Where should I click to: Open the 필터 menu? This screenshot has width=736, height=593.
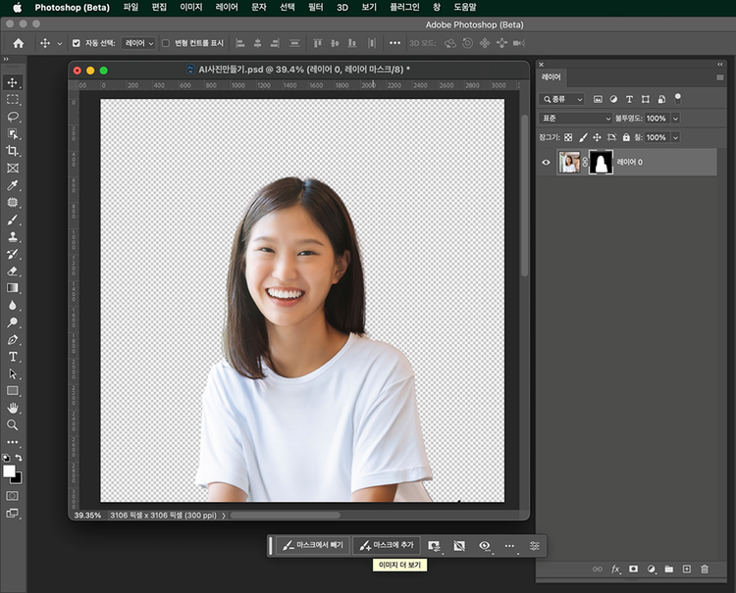[315, 7]
